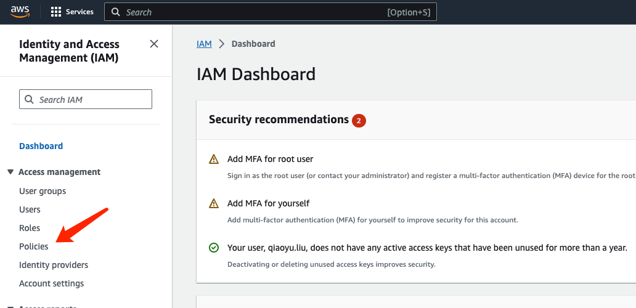The image size is (636, 308).
Task: Click the Add MFA for root user heading
Action: (270, 160)
